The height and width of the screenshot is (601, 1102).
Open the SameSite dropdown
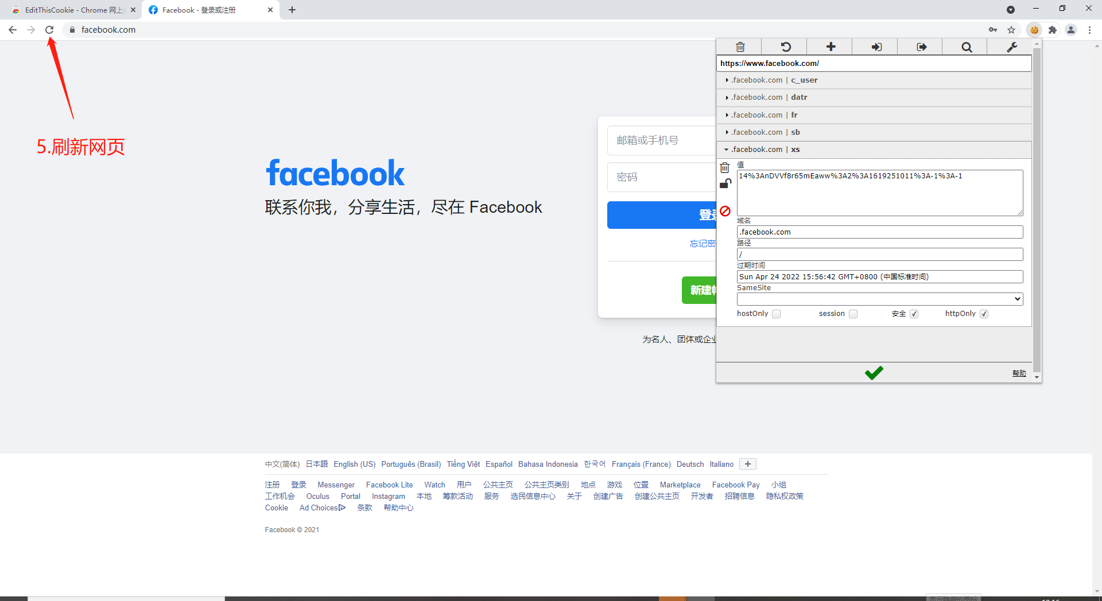click(879, 299)
